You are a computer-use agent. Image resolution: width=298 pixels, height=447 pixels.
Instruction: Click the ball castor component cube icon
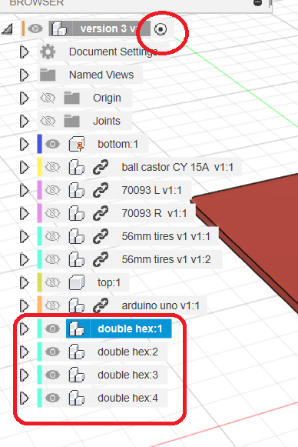point(77,167)
